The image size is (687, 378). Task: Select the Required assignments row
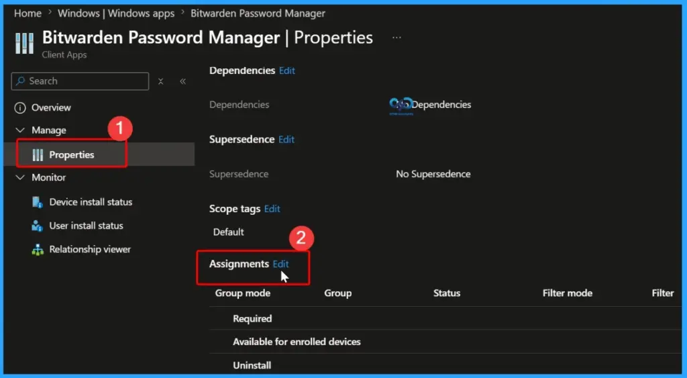coord(445,319)
